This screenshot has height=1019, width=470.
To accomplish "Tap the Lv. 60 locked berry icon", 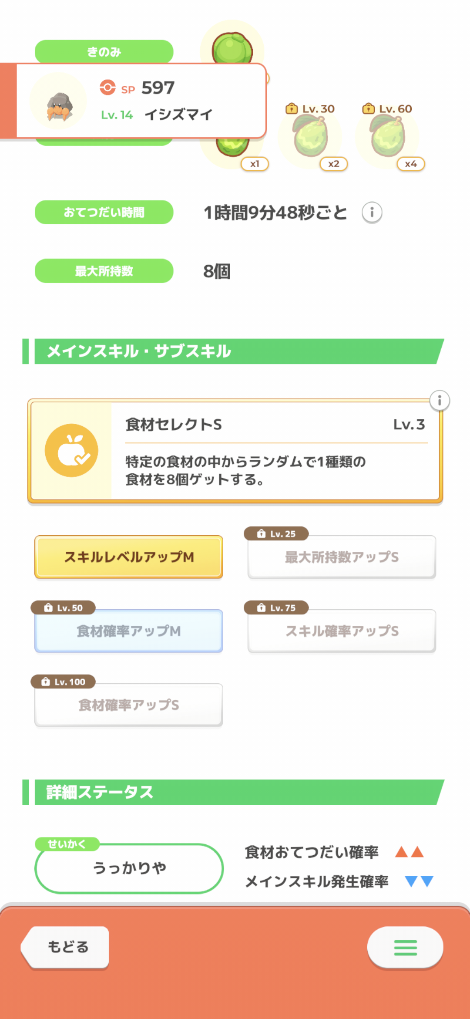I will 387,137.
